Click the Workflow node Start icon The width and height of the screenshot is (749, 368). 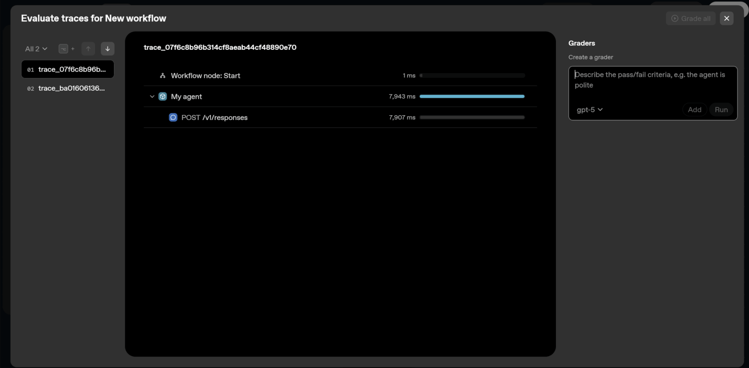tap(163, 76)
